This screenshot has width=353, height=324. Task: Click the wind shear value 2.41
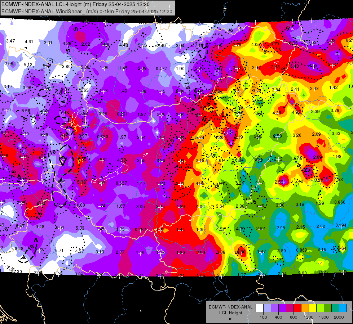[x=295, y=89]
